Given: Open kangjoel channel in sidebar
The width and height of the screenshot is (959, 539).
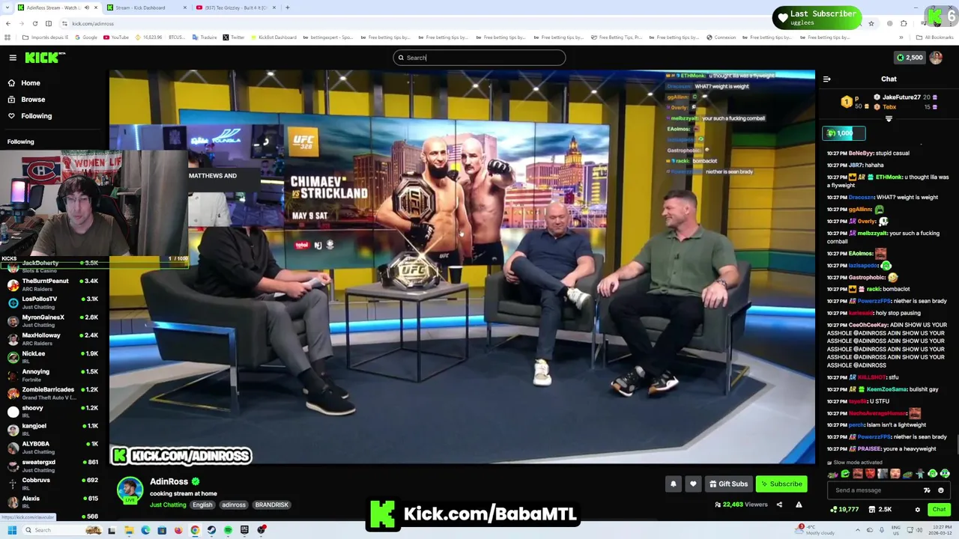Looking at the screenshot, I should 52,429.
